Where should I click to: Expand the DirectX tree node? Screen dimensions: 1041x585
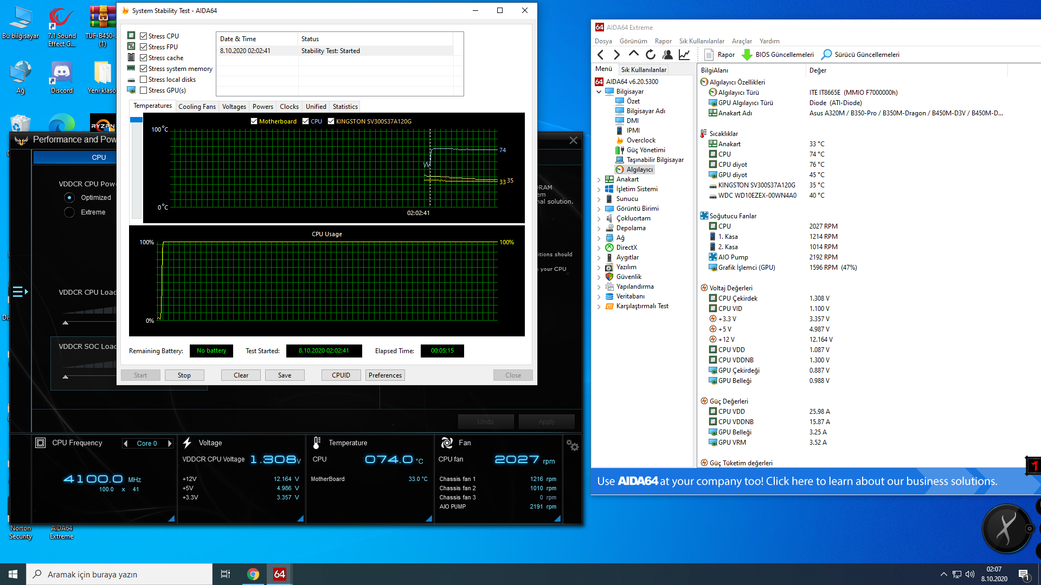pyautogui.click(x=599, y=248)
